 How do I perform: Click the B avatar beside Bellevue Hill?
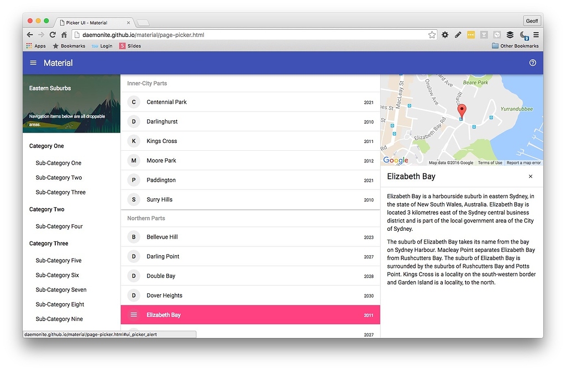(133, 236)
